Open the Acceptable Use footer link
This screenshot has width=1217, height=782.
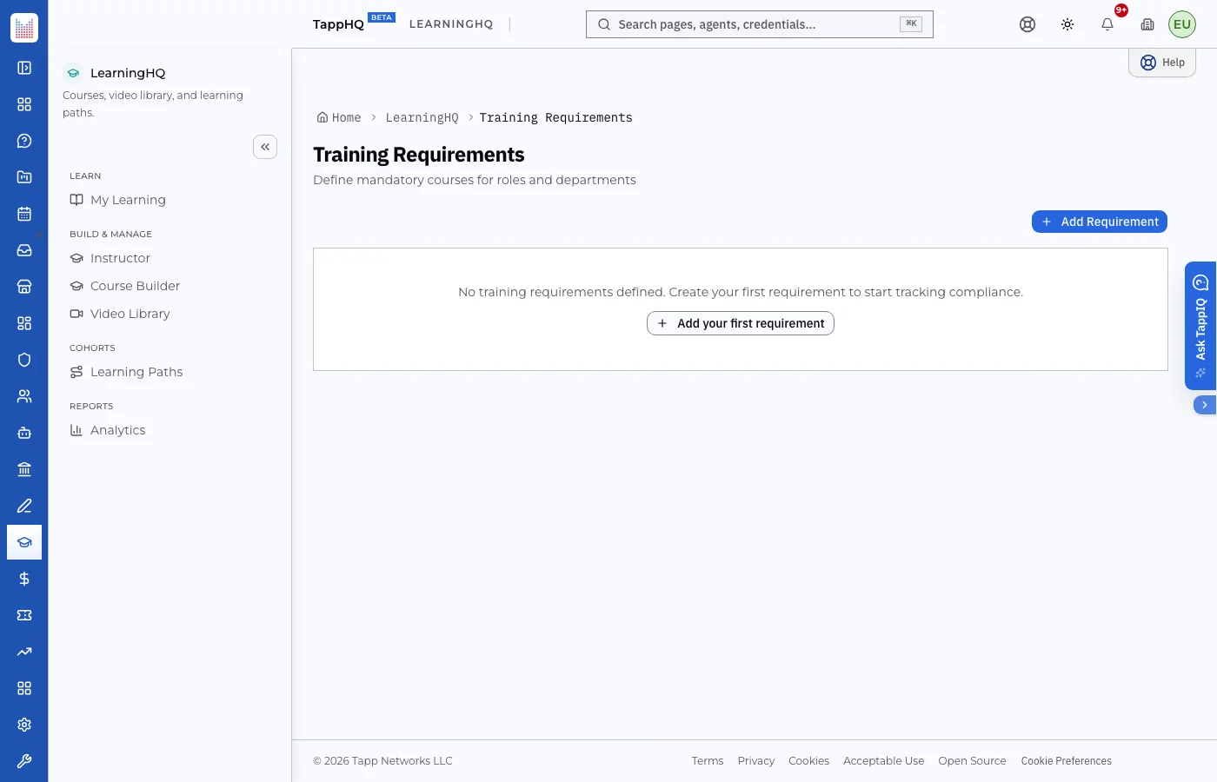coord(884,761)
